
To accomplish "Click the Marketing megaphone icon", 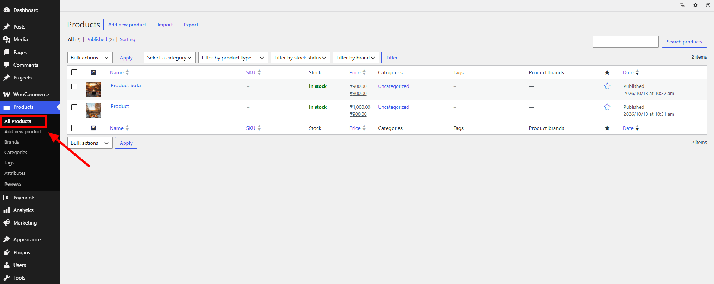I will click(7, 223).
